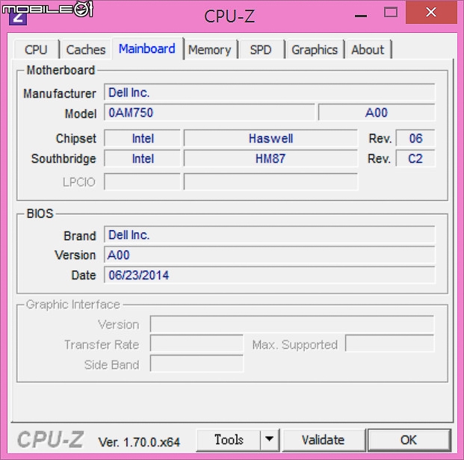Click the model revision A00 field
Screen dimensions: 464x460
point(377,113)
